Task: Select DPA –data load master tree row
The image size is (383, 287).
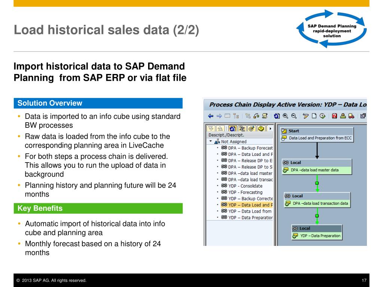Action: pyautogui.click(x=247, y=173)
